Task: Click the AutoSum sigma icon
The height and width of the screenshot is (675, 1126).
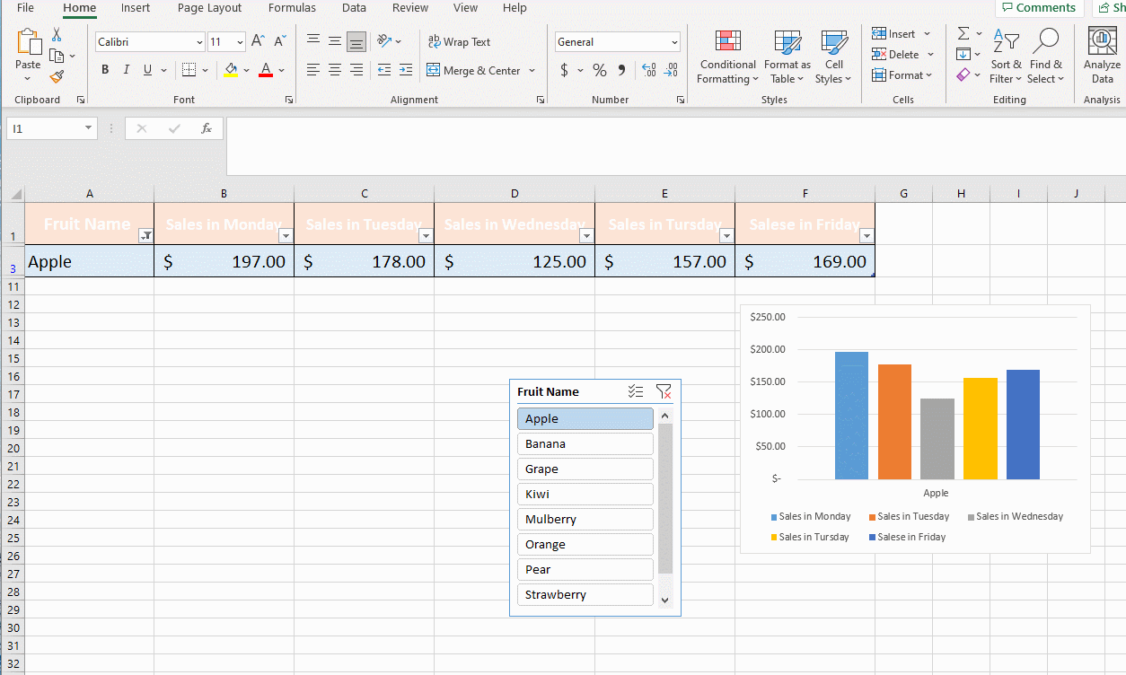Action: pyautogui.click(x=963, y=33)
